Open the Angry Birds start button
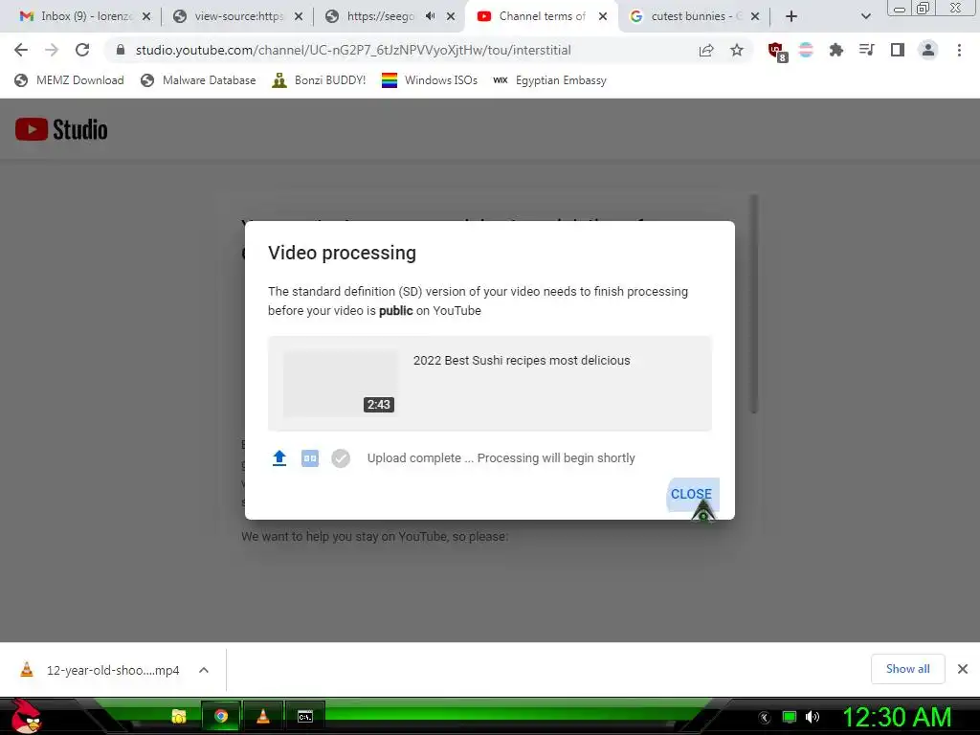 pos(24,716)
